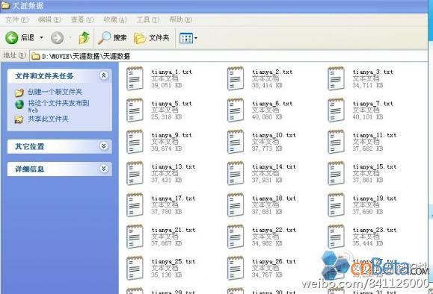Expand the 其它位置 panel
Image resolution: width=433 pixels, height=294 pixels.
[104, 146]
